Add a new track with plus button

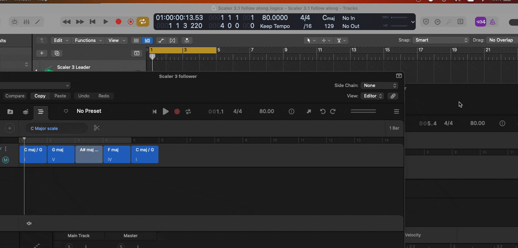click(42, 53)
